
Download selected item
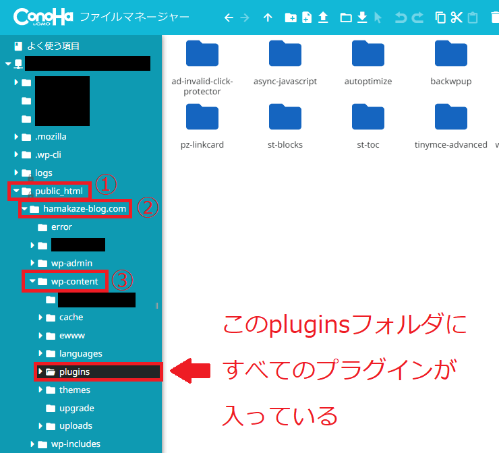coord(362,18)
